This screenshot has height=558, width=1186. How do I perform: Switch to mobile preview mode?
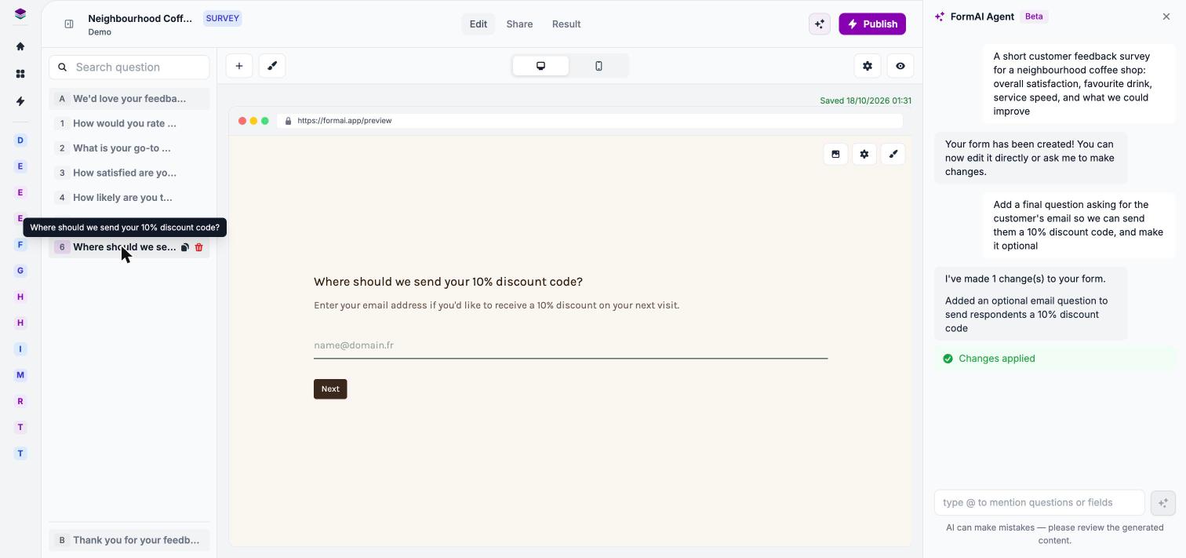pyautogui.click(x=598, y=66)
